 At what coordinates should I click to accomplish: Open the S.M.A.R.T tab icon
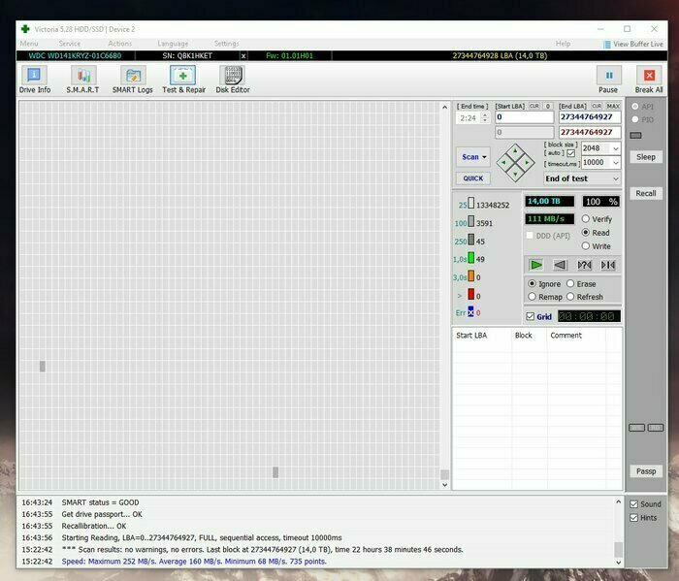click(x=83, y=80)
